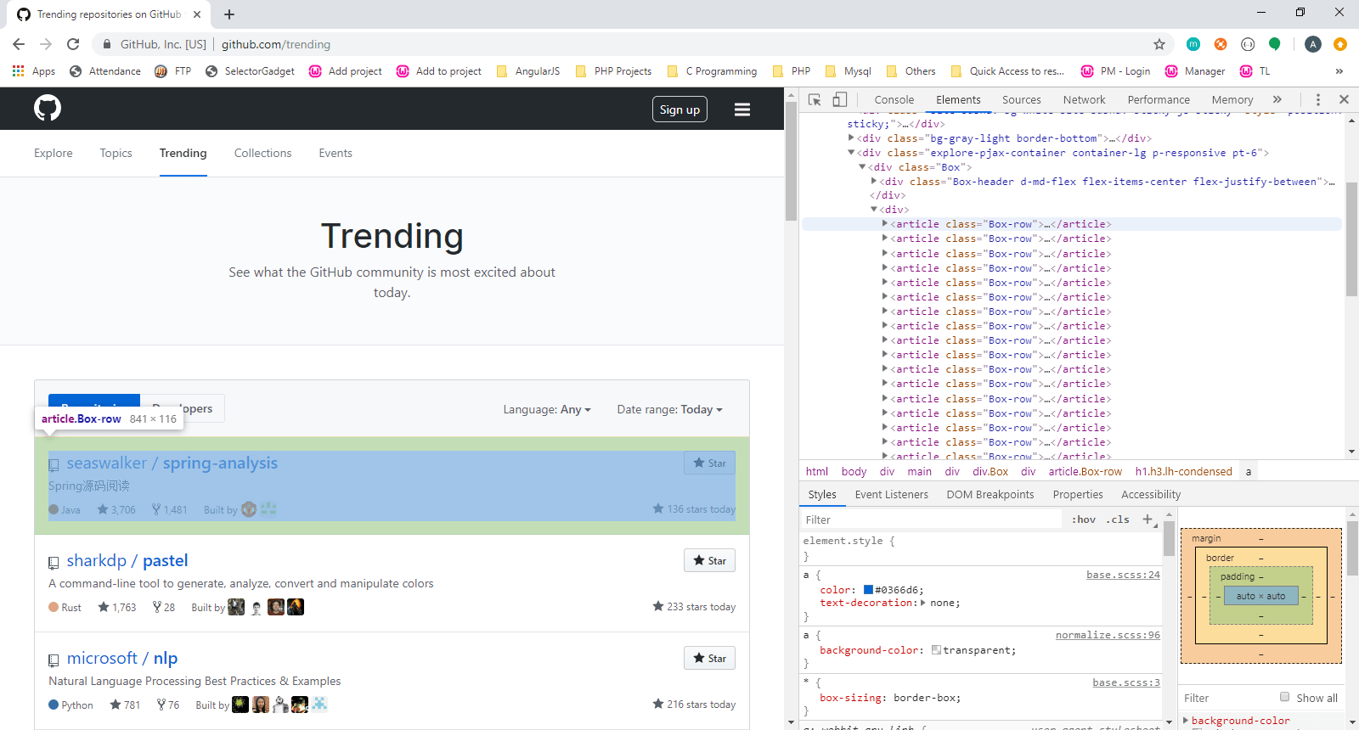Open the base.scss:24 source link
This screenshot has width=1359, height=730.
click(1123, 575)
